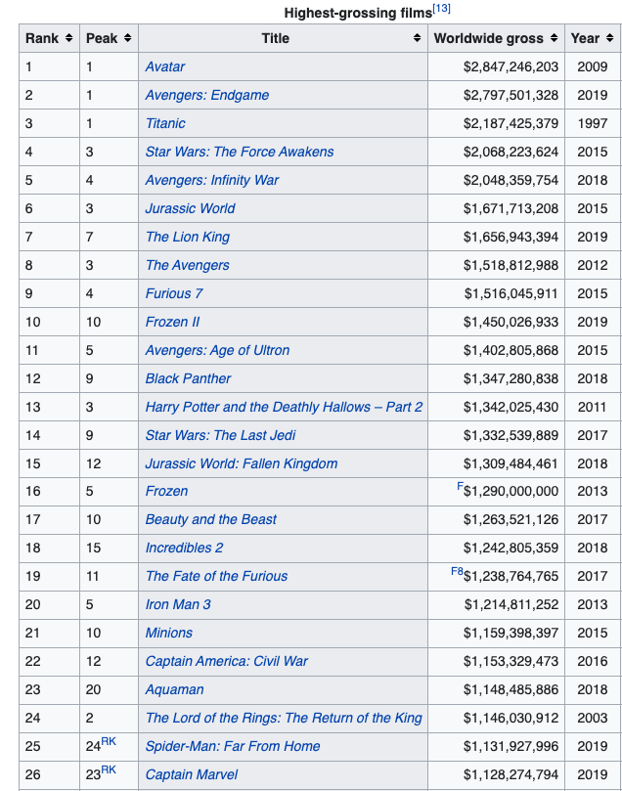Screen dimensions: 622x791
Task: Open the Captain Marvel link
Action: click(x=192, y=774)
